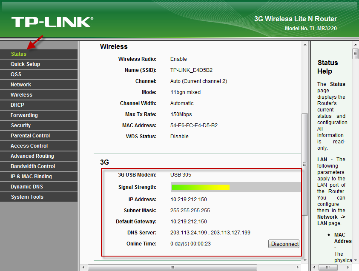Click the Channel Width Automatic value
Screen dimensions: 359x271
point(182,103)
